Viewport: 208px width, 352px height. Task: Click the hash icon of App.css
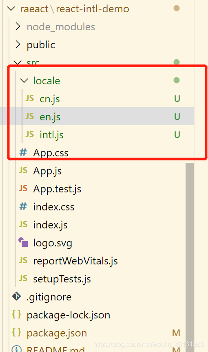(x=23, y=152)
